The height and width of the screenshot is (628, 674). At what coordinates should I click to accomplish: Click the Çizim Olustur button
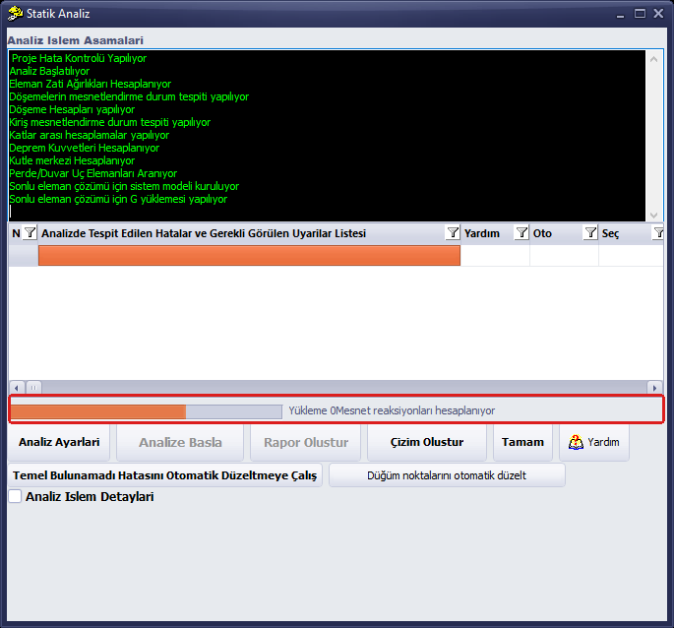(x=427, y=442)
